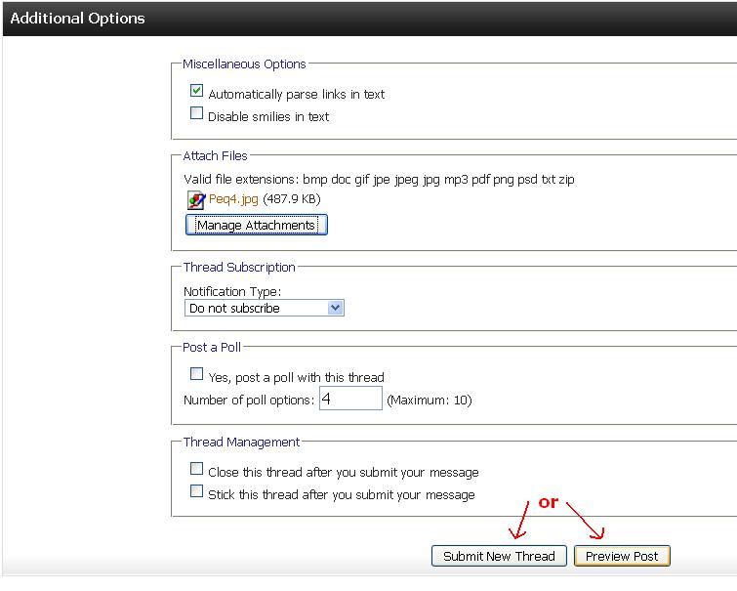
Task: Toggle the automatically parse links checkbox
Action: (x=196, y=92)
